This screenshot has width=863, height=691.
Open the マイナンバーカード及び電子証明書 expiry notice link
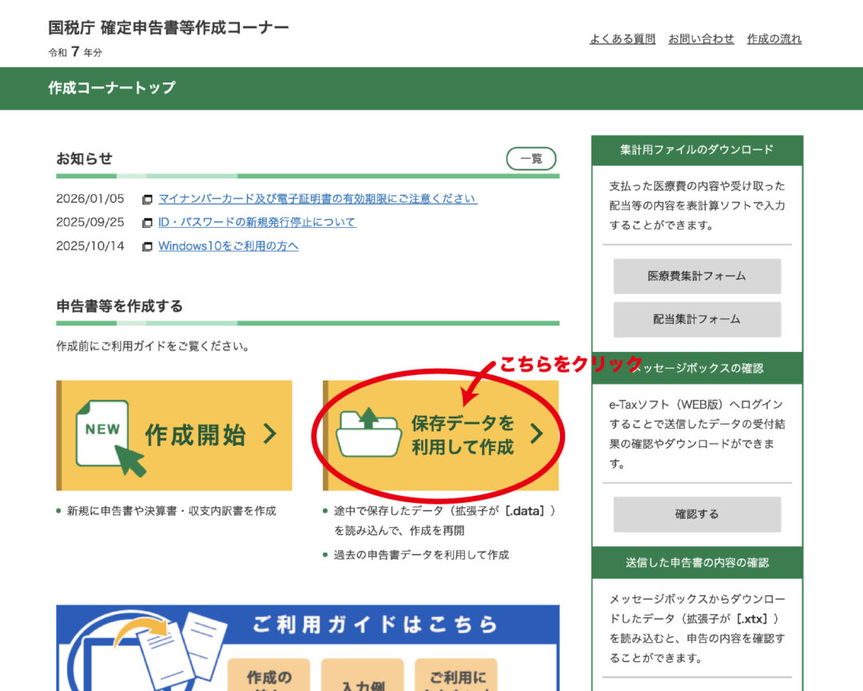point(317,198)
